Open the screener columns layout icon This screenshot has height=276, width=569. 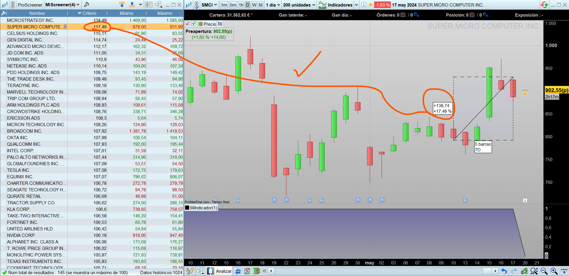tap(149, 5)
